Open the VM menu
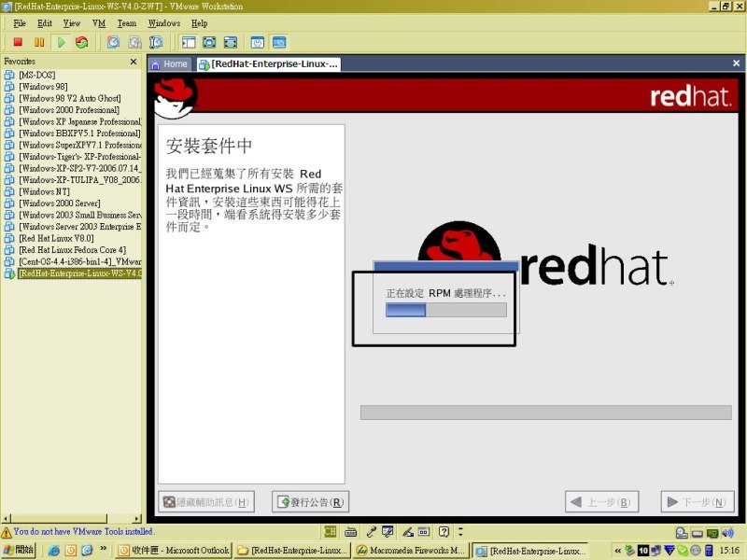The width and height of the screenshot is (747, 560). pos(99,23)
